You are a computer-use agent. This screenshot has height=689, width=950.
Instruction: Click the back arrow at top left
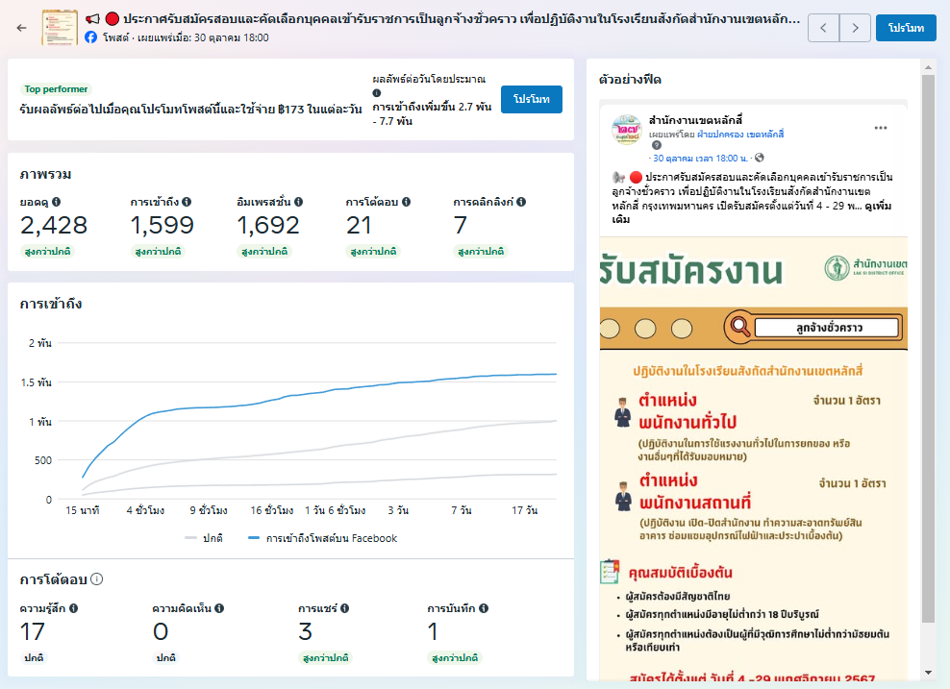(22, 28)
